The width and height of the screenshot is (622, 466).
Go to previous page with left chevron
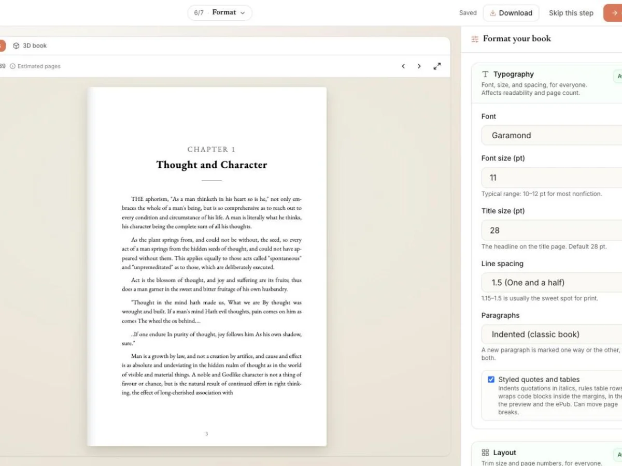pyautogui.click(x=403, y=66)
